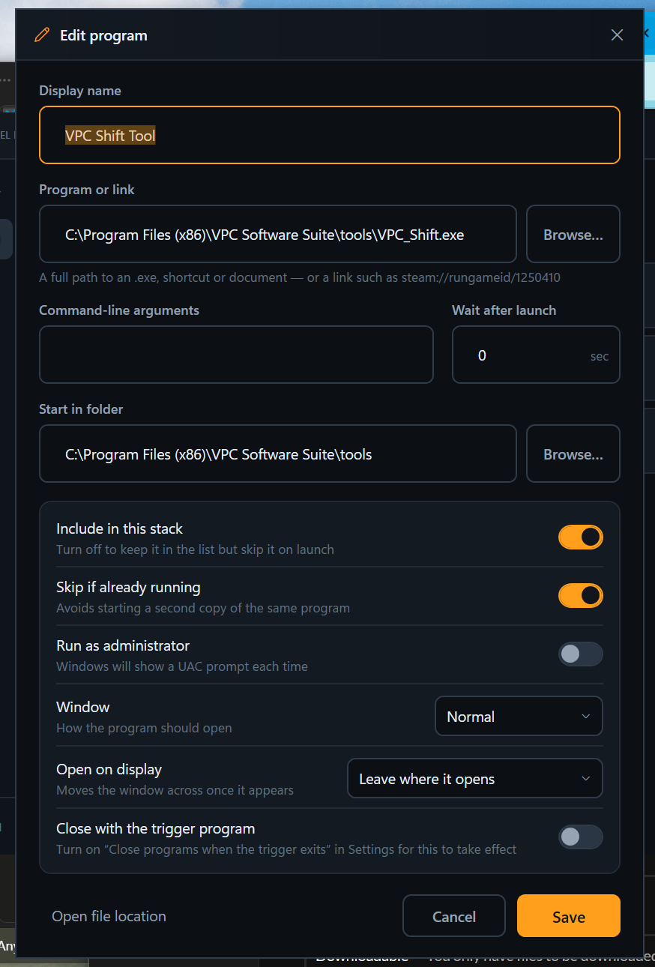Browse for the Start in folder
655x967 pixels.
(573, 454)
